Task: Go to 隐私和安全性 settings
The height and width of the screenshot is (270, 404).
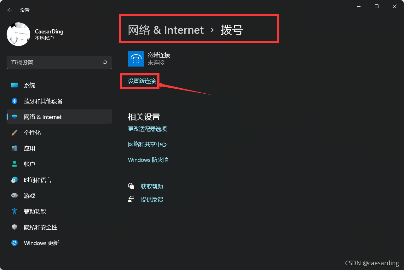Action: tap(59, 227)
